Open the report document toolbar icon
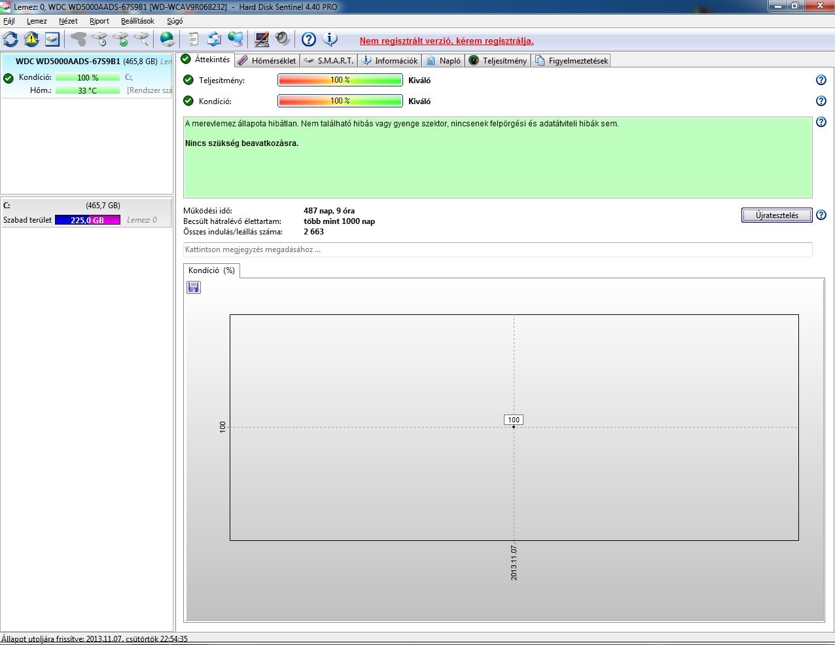This screenshot has width=835, height=645. point(194,39)
